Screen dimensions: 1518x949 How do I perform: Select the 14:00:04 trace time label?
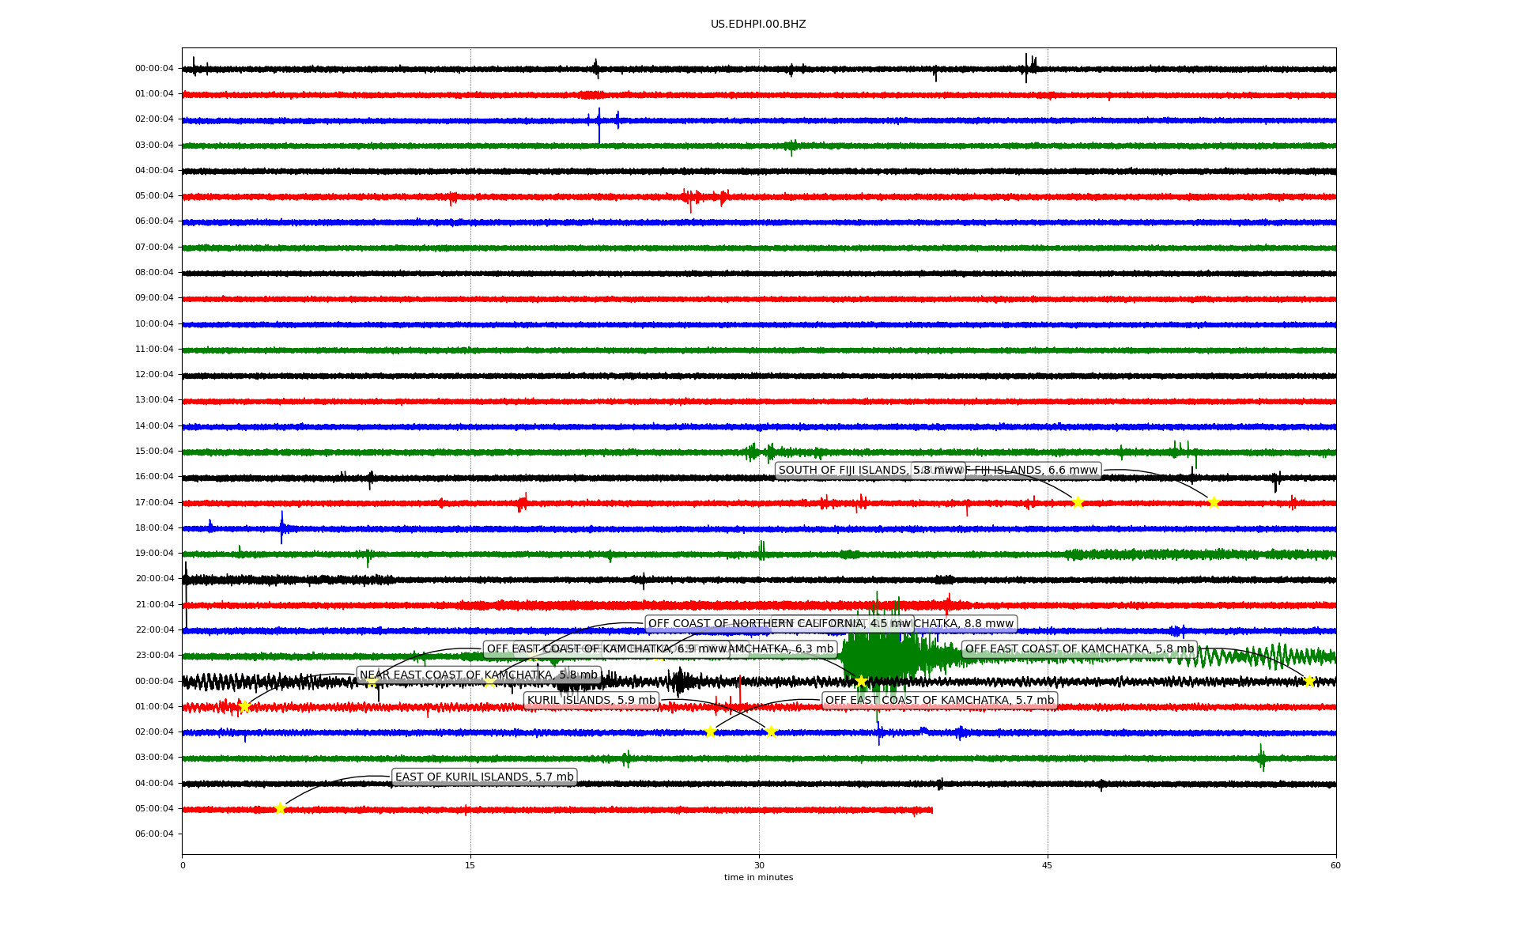[x=154, y=426]
